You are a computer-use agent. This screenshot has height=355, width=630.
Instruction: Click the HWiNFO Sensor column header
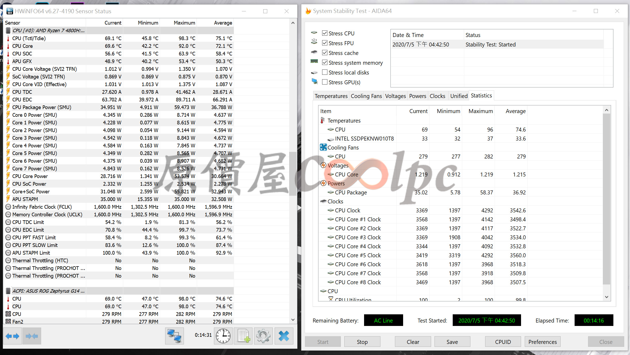click(x=45, y=23)
